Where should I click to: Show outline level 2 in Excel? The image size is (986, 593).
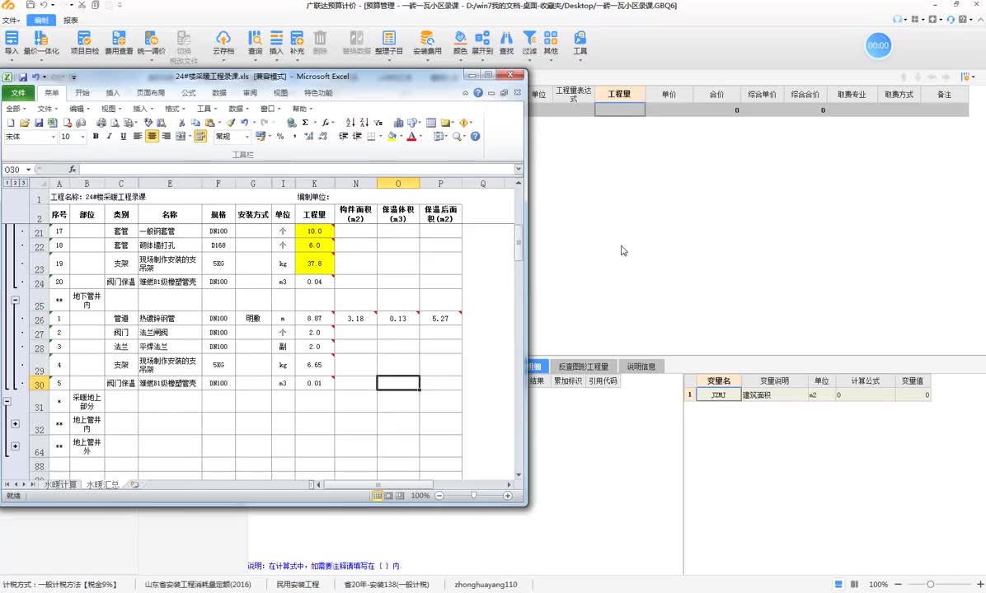coord(15,183)
